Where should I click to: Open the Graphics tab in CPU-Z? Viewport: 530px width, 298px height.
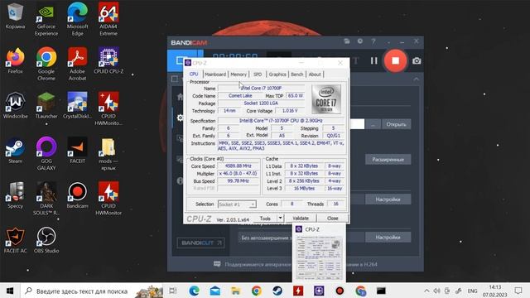coord(277,74)
